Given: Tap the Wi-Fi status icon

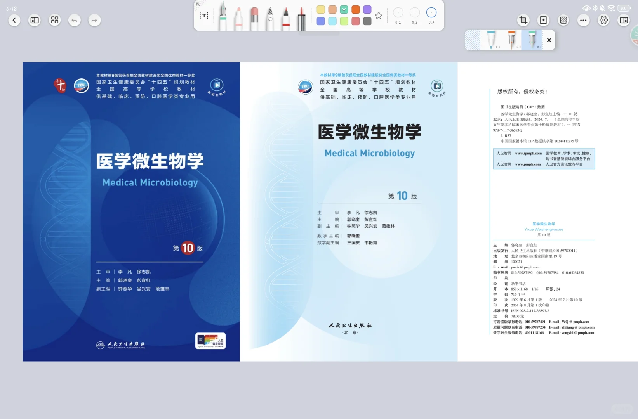Looking at the screenshot, I should [x=611, y=8].
